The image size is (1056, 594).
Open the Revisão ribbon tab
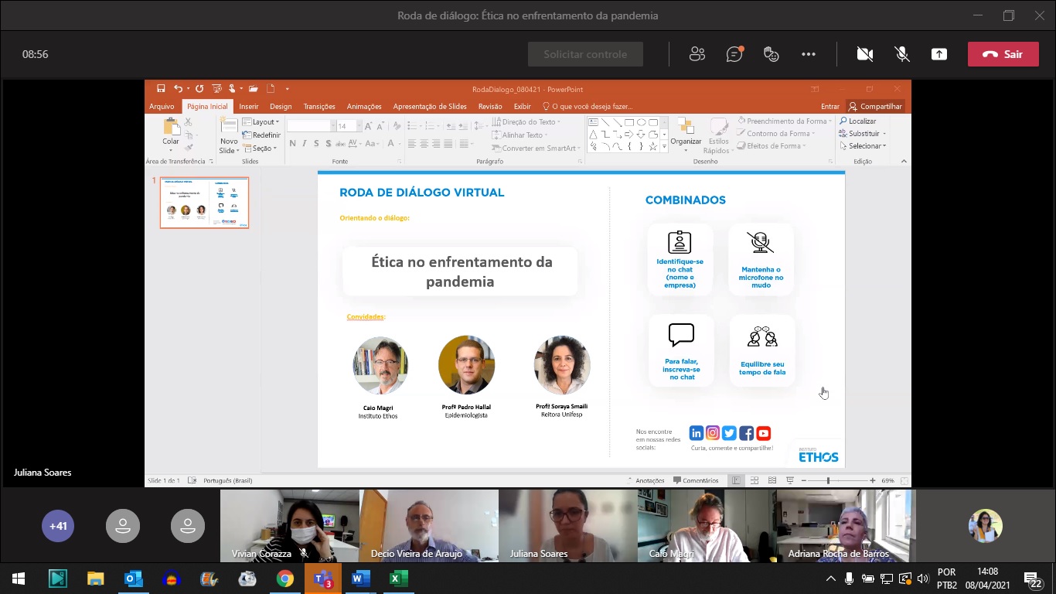[x=490, y=107]
